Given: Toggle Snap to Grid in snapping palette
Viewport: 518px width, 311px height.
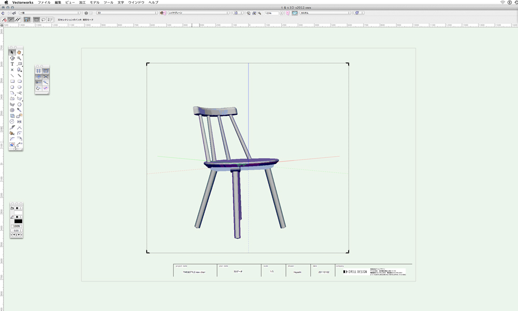Looking at the screenshot, I should point(38,71).
